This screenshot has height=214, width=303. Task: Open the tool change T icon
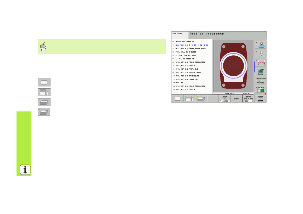click(260, 62)
